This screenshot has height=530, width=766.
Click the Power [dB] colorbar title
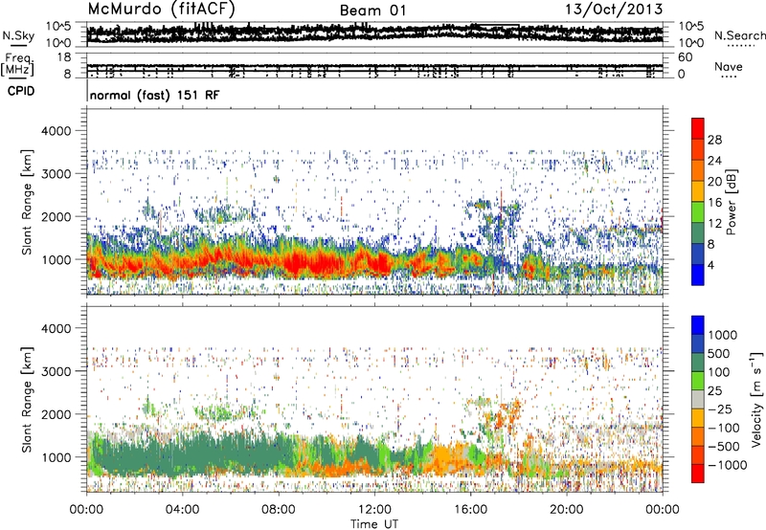(732, 202)
